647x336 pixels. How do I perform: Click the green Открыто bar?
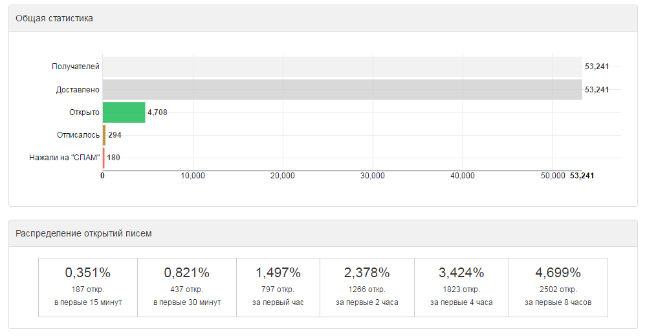[x=124, y=112]
